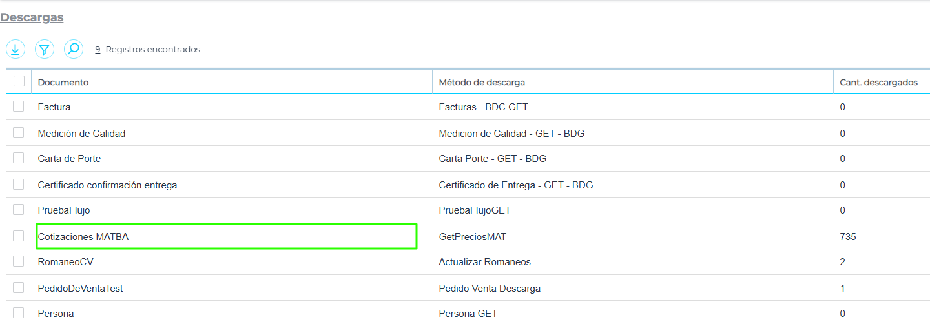930x335 pixels.
Task: Open the Descargas heading link
Action: point(32,17)
